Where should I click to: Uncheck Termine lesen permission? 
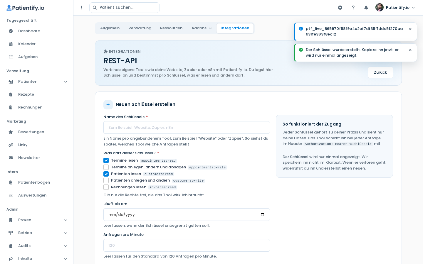point(106,160)
